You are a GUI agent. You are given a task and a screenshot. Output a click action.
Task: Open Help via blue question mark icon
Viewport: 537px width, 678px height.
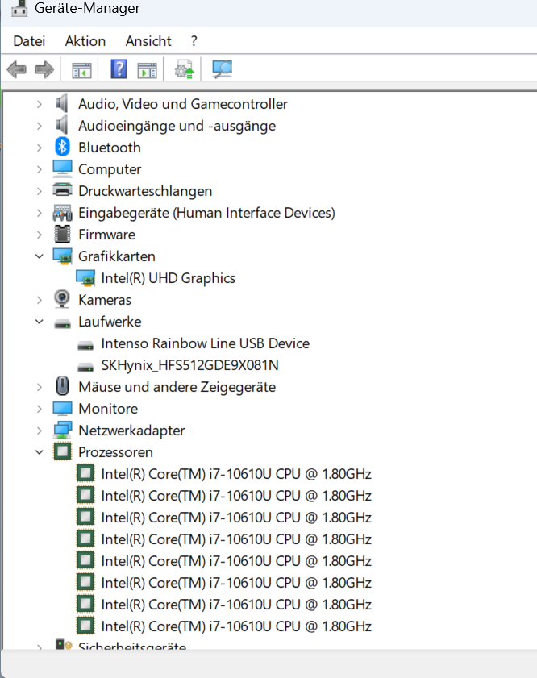click(119, 69)
